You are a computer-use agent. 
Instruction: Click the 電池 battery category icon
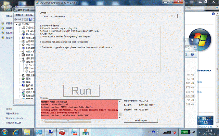tap(23, 79)
